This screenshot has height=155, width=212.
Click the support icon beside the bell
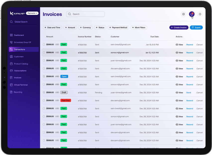183,14
